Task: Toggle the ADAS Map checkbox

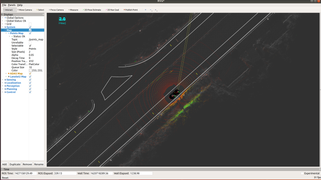Action: (x=30, y=74)
